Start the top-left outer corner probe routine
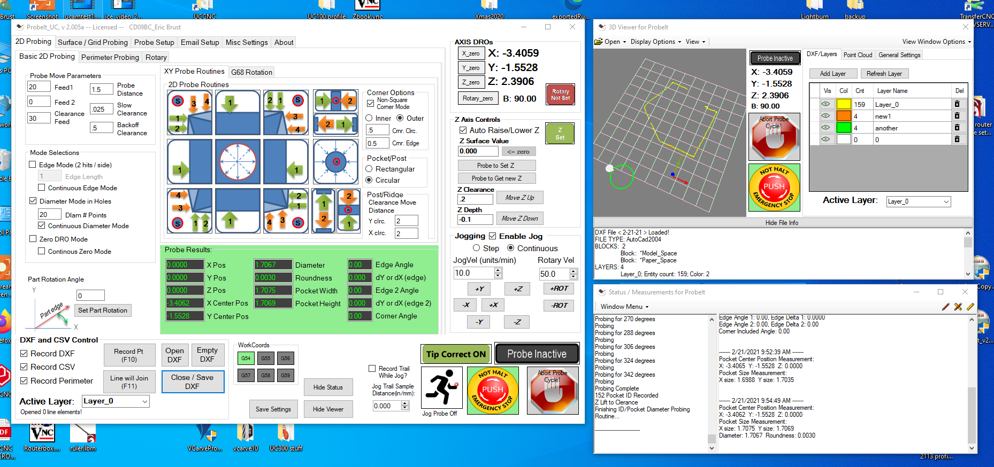 (189, 113)
